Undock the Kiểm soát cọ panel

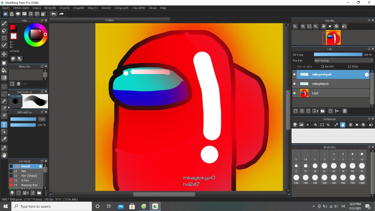pos(42,112)
